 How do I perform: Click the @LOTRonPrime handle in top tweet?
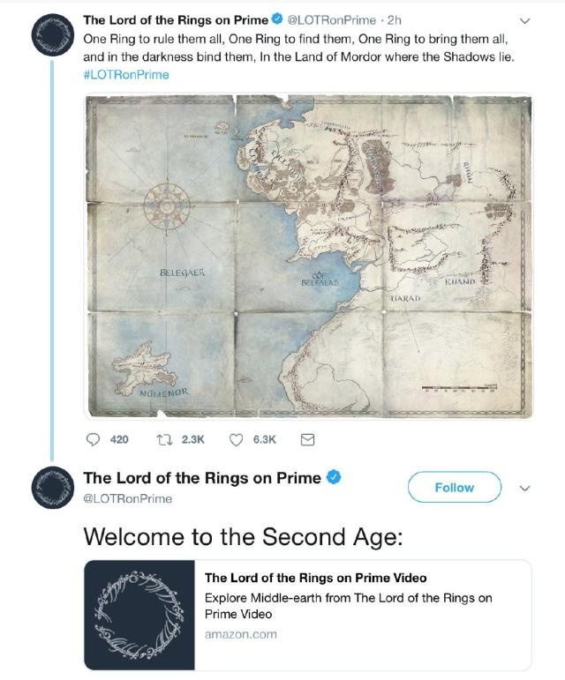pos(332,20)
